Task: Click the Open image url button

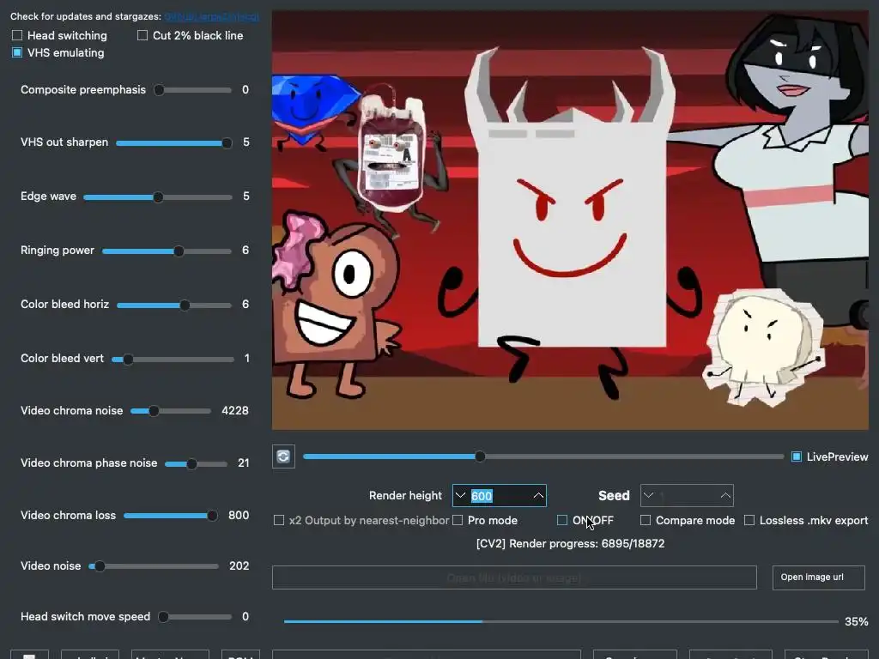Action: coord(818,577)
